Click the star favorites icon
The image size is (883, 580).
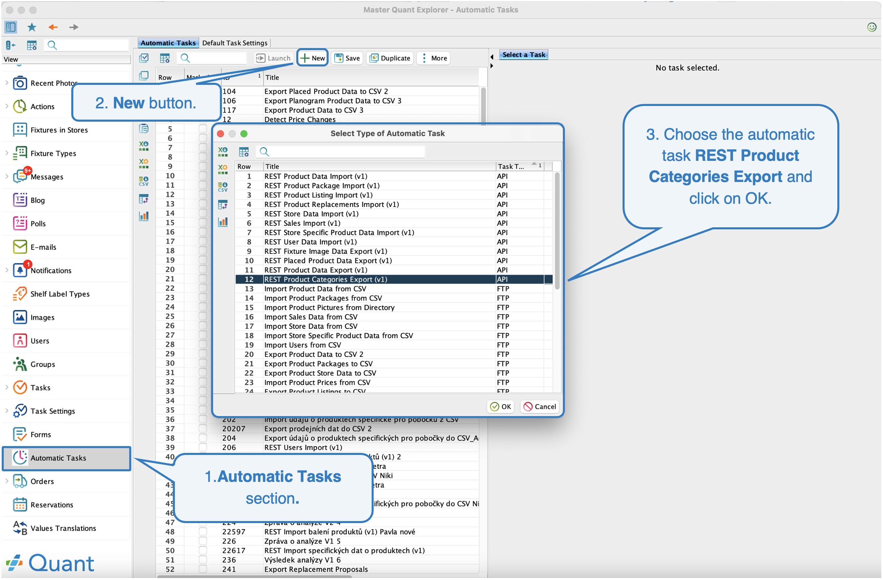pos(32,27)
